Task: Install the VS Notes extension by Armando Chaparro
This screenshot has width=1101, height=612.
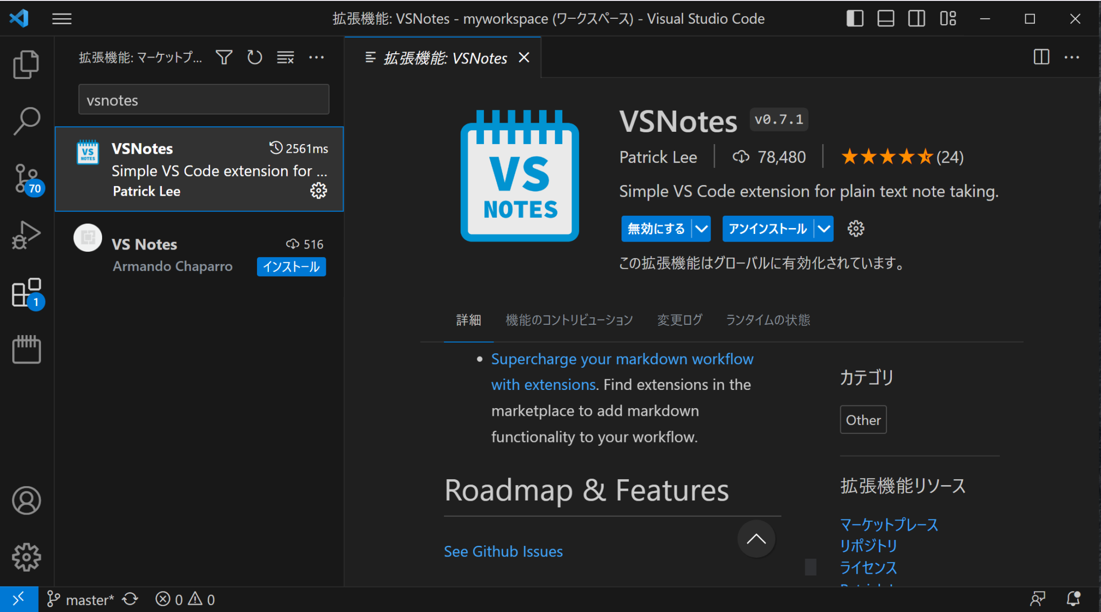Action: pyautogui.click(x=291, y=266)
